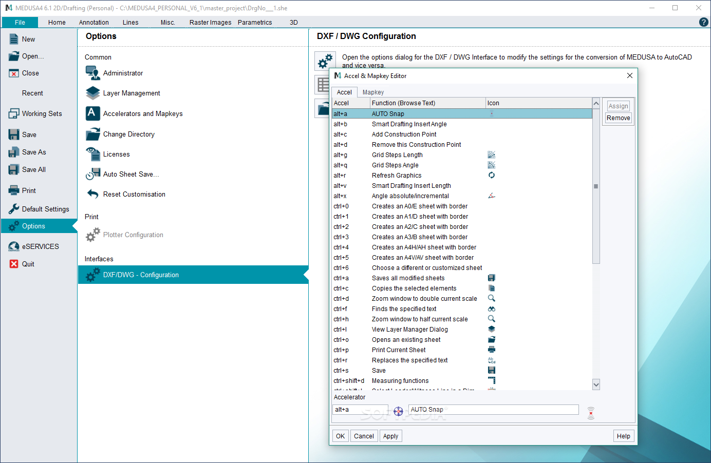Click the Function (Browse Text) column header
Screen dimensions: 711x463
coord(428,103)
